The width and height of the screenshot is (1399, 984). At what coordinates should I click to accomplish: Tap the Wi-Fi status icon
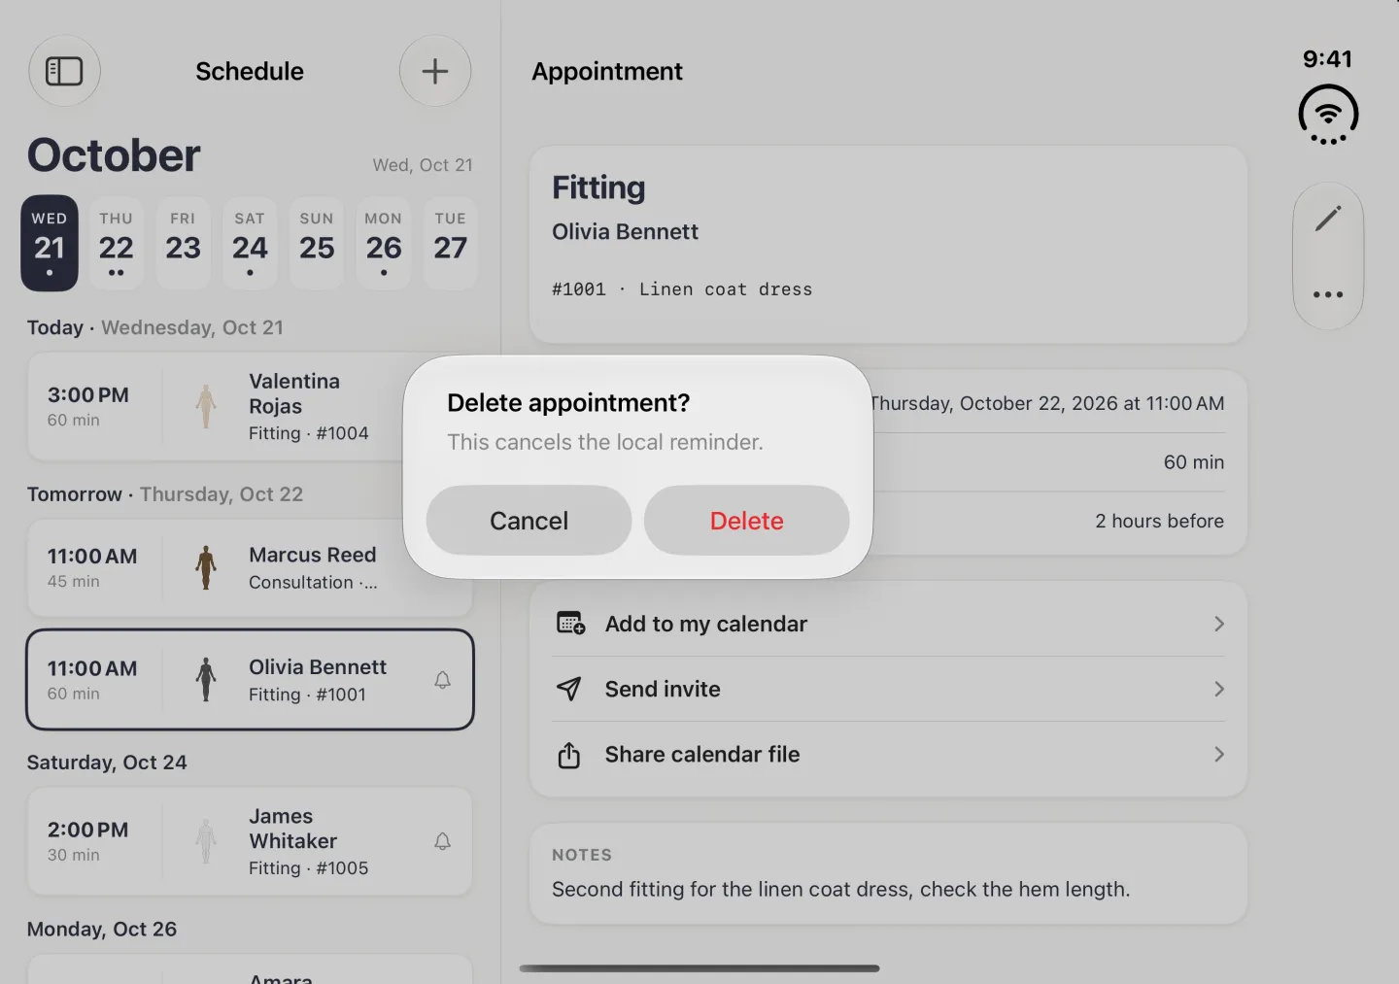(1328, 115)
